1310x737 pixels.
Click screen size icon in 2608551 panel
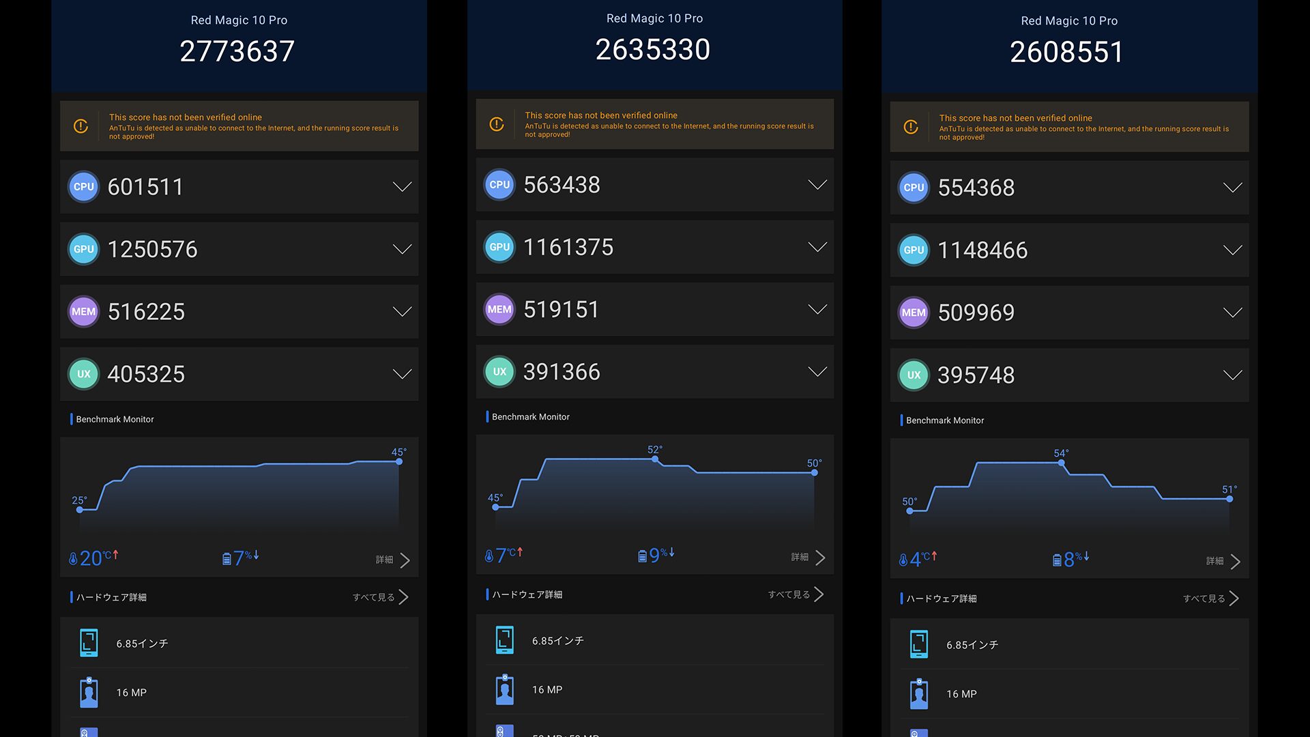click(919, 644)
